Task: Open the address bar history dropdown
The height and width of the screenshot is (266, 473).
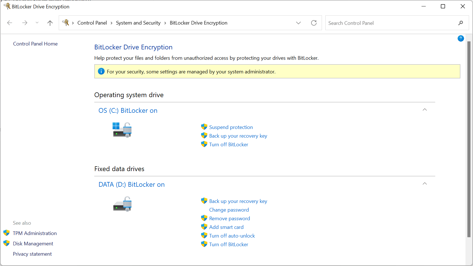Action: click(x=298, y=23)
